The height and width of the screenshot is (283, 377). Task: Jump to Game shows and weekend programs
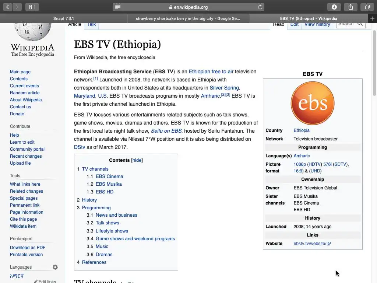135,239
